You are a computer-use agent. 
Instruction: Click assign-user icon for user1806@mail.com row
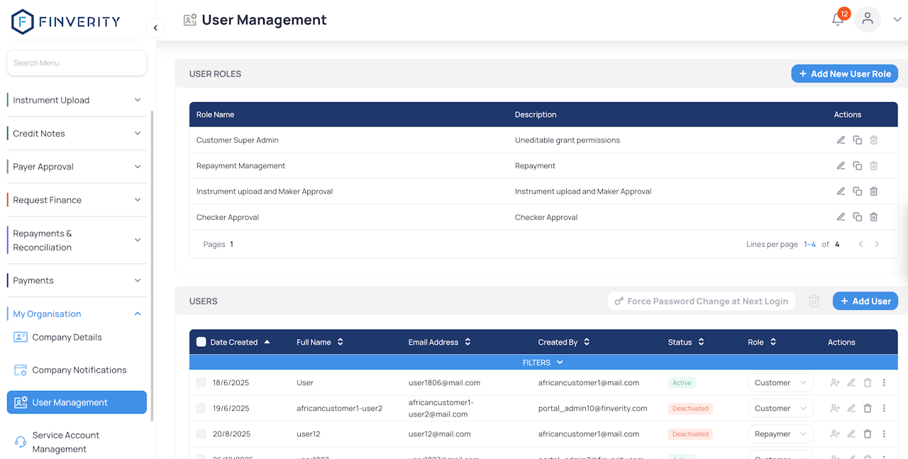835,383
